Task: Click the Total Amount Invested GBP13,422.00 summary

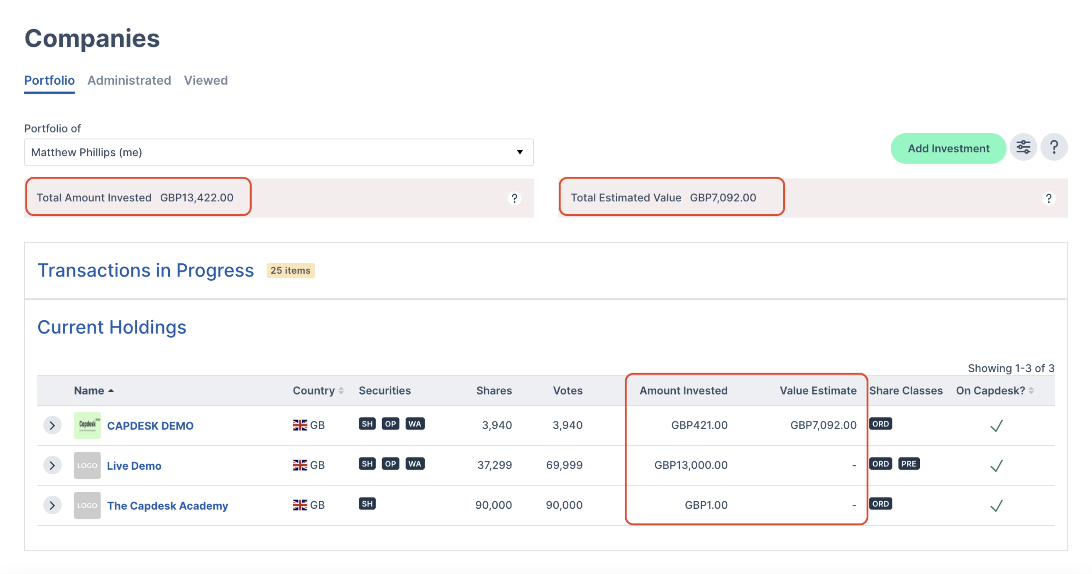Action: pos(135,198)
